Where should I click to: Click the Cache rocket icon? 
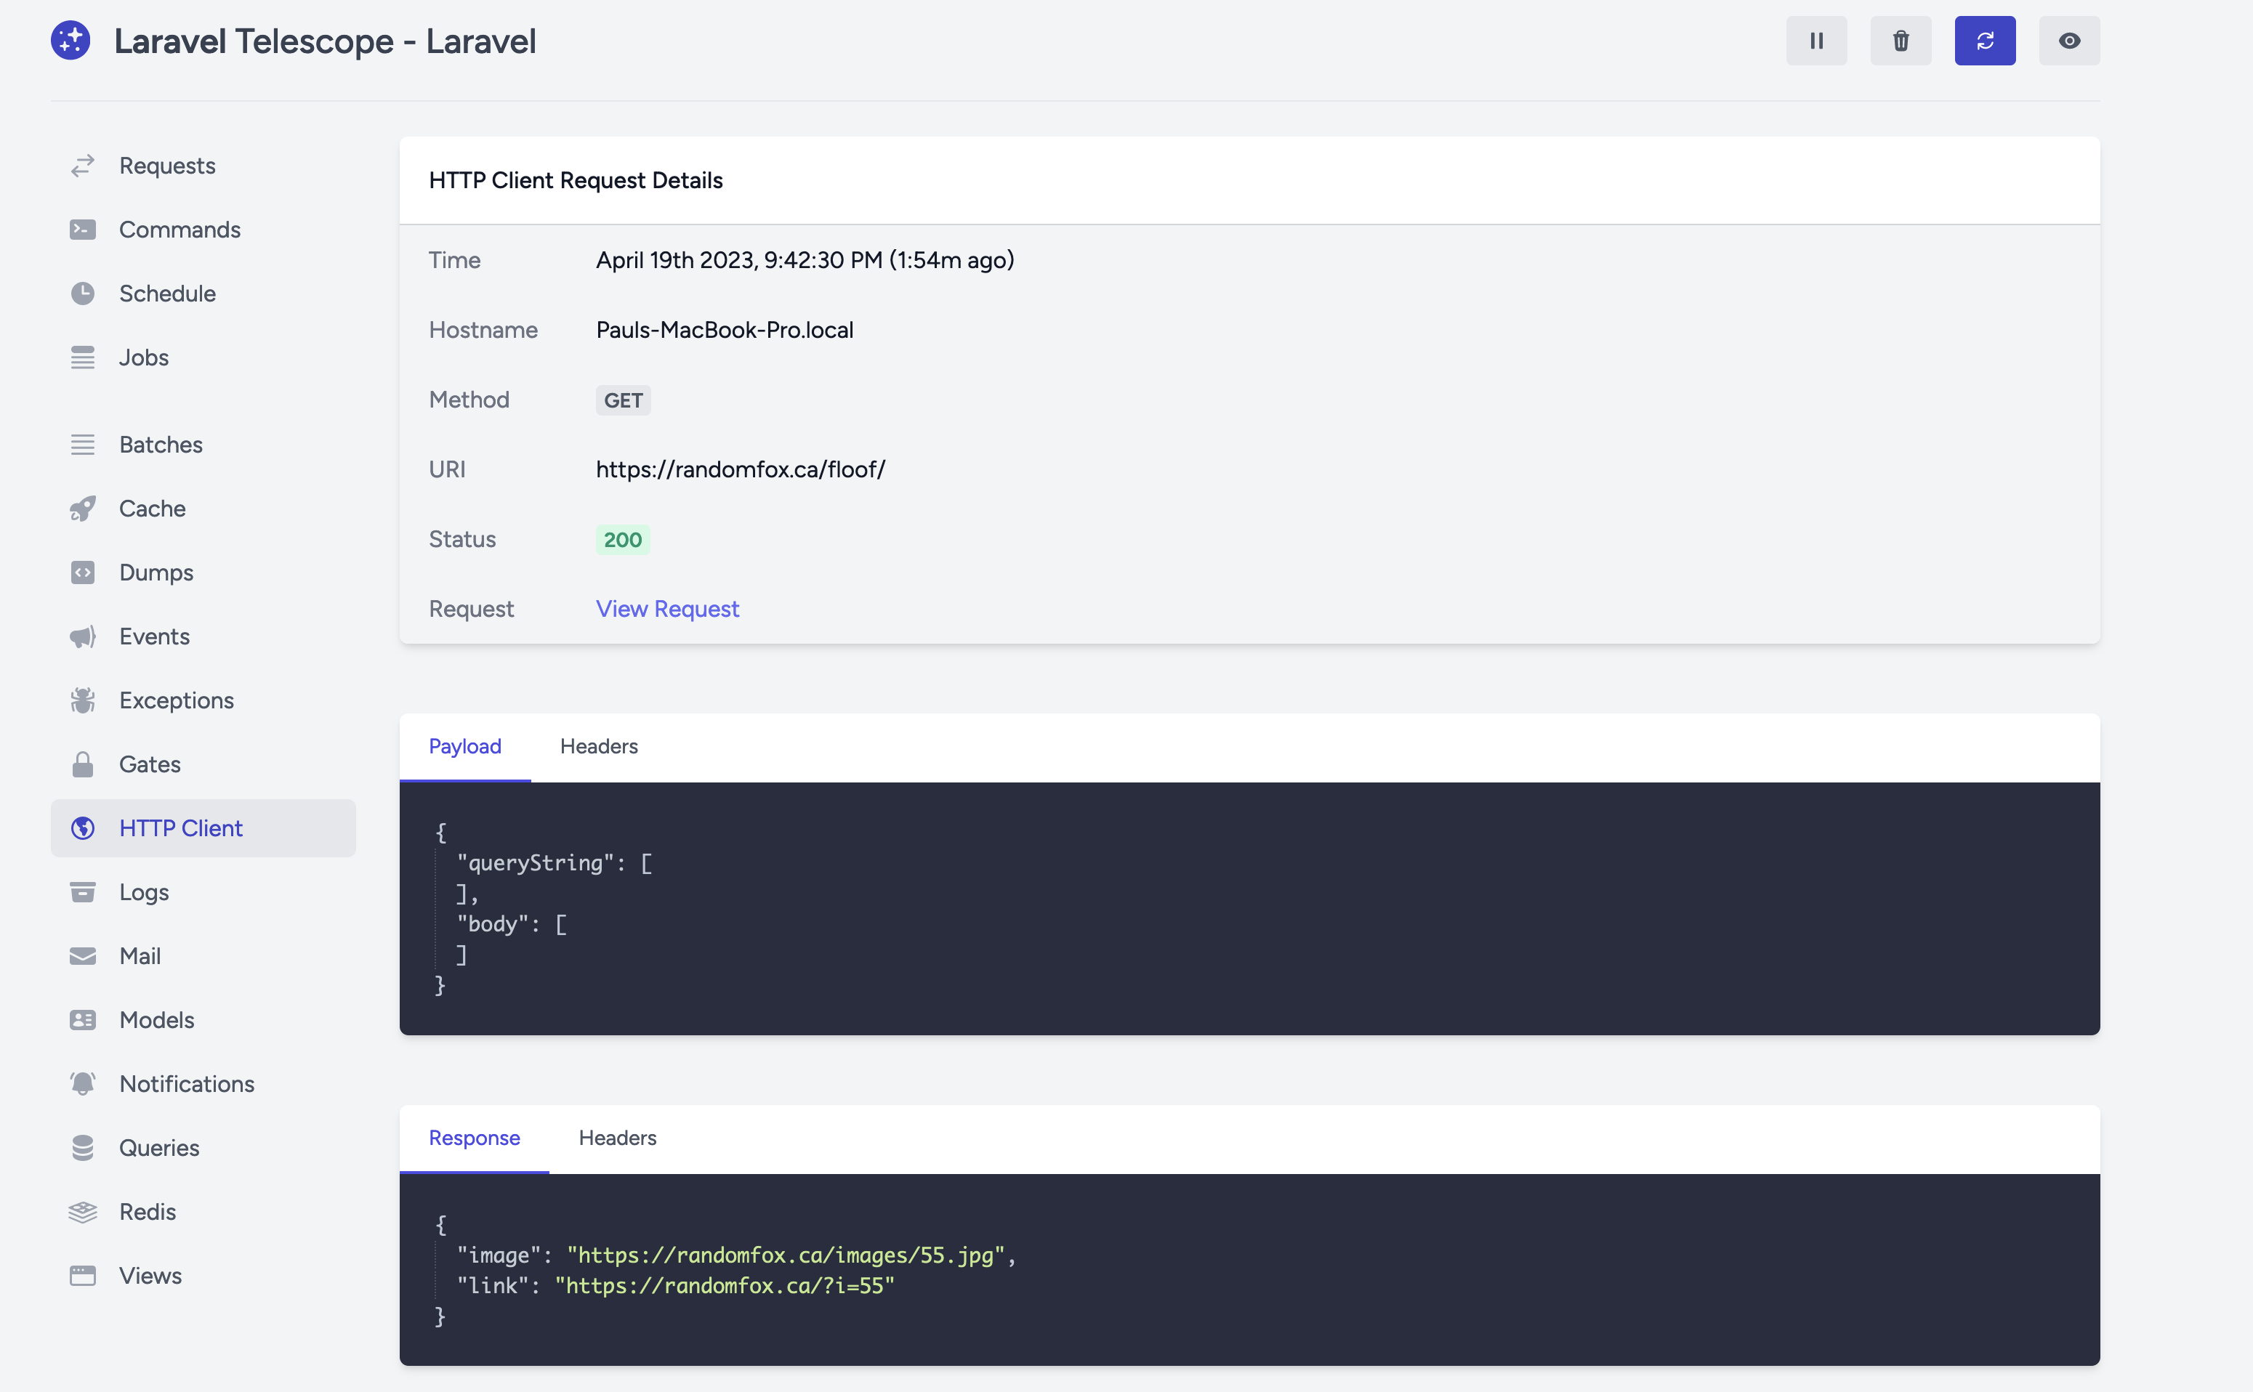(x=83, y=508)
